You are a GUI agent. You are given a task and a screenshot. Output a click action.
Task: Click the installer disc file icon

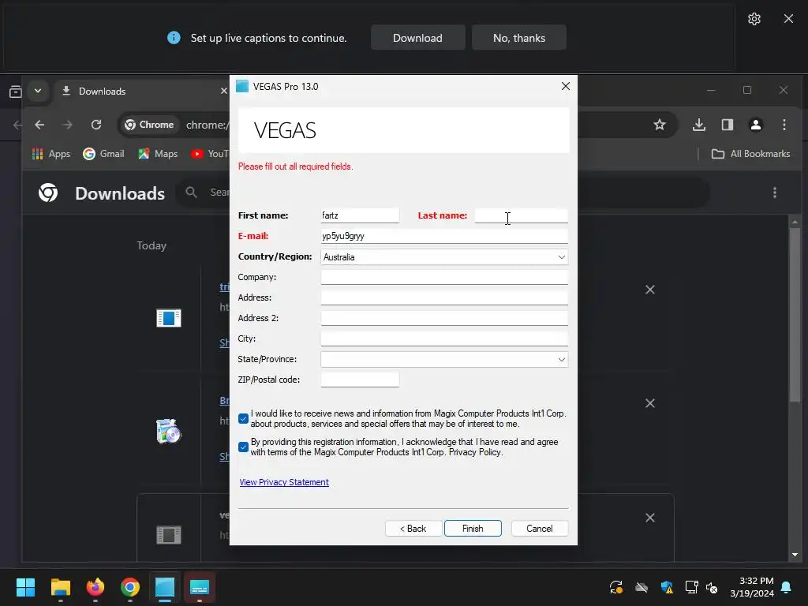point(169,432)
